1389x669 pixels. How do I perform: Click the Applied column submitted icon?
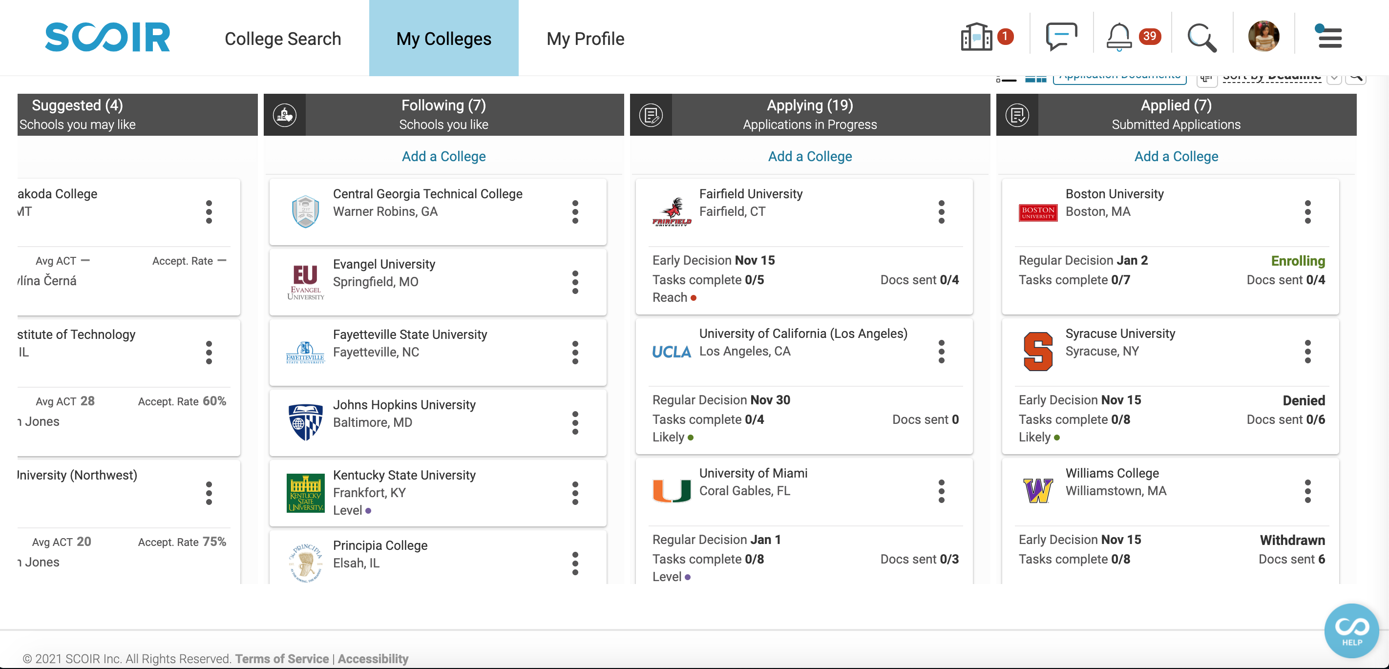[1017, 115]
